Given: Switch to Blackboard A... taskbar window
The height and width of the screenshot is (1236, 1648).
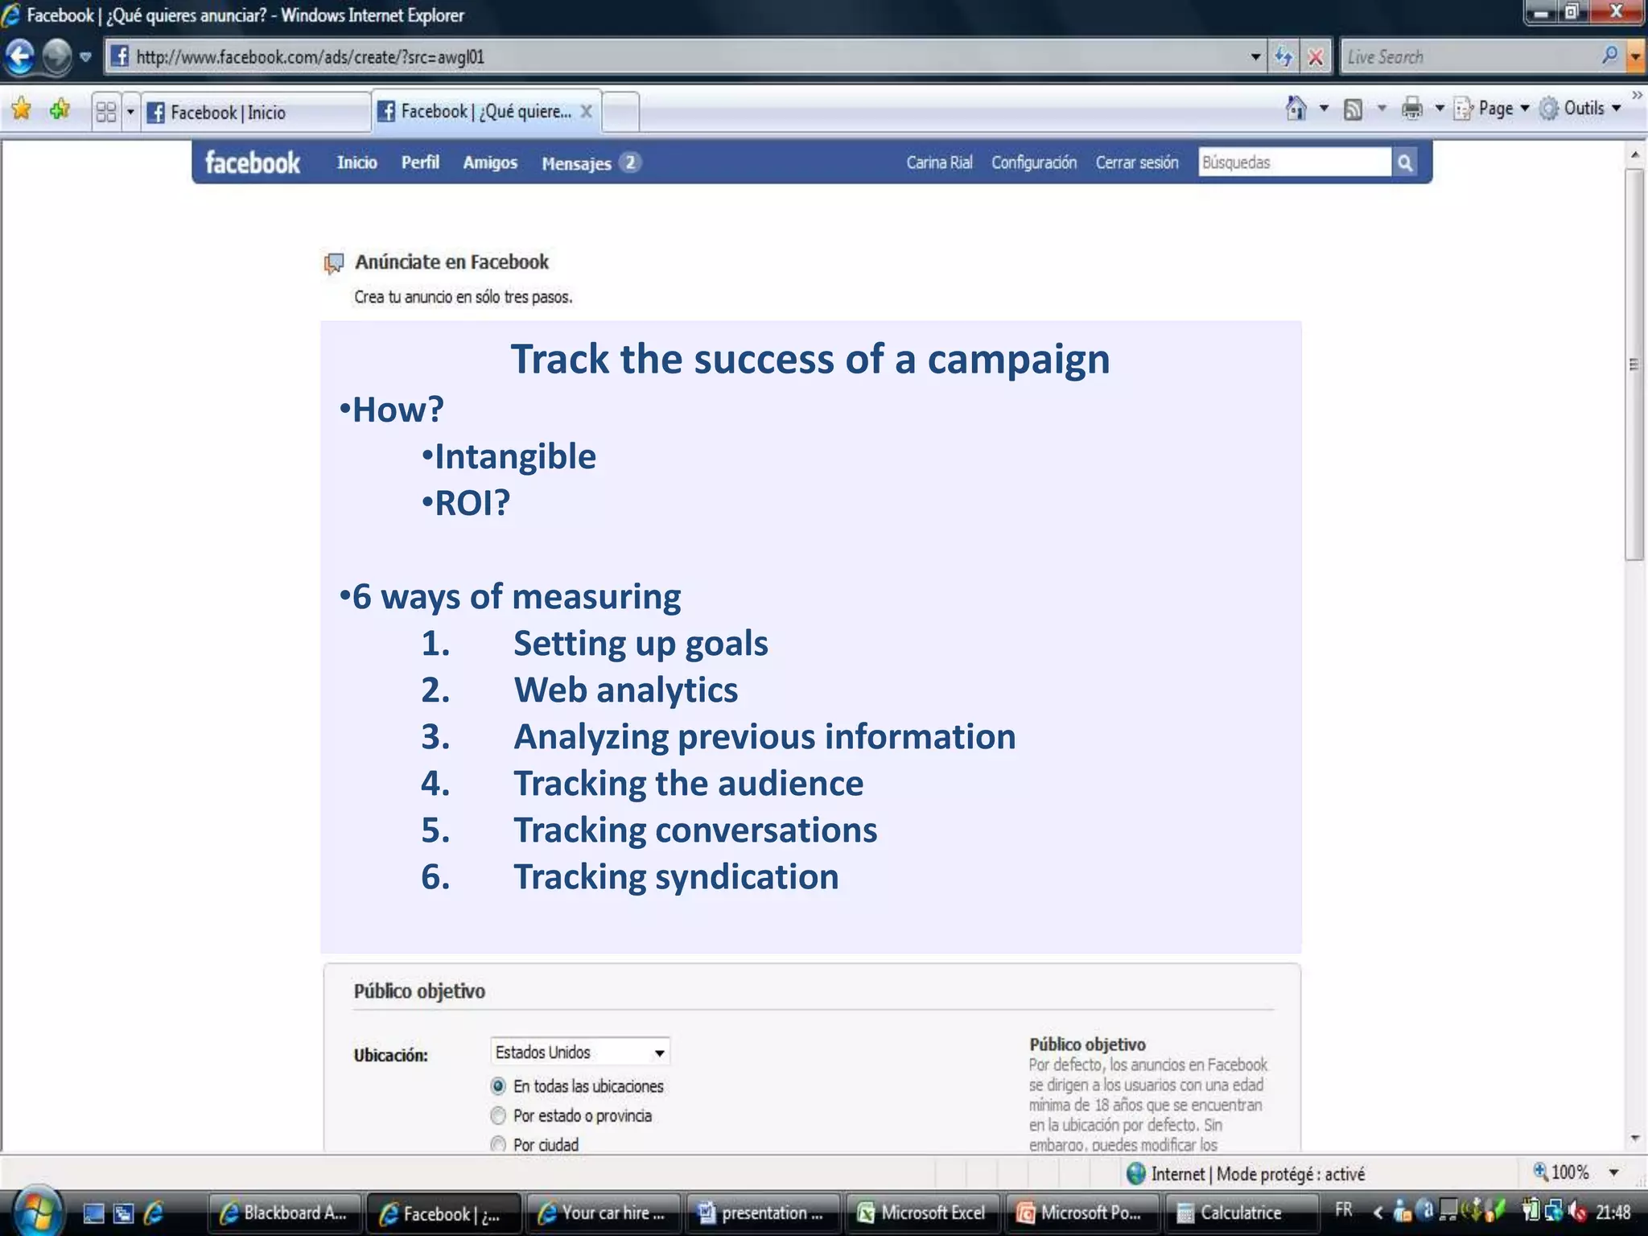Looking at the screenshot, I should click(284, 1213).
